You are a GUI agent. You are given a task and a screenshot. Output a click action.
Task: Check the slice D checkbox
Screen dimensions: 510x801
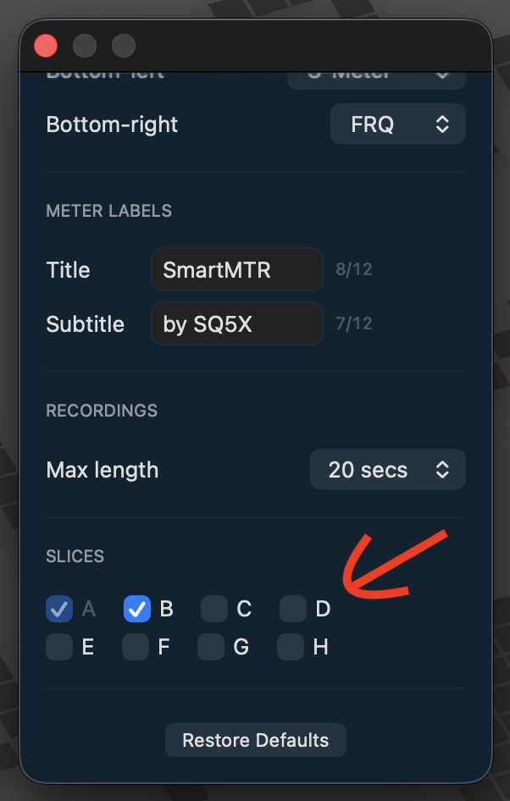(293, 608)
